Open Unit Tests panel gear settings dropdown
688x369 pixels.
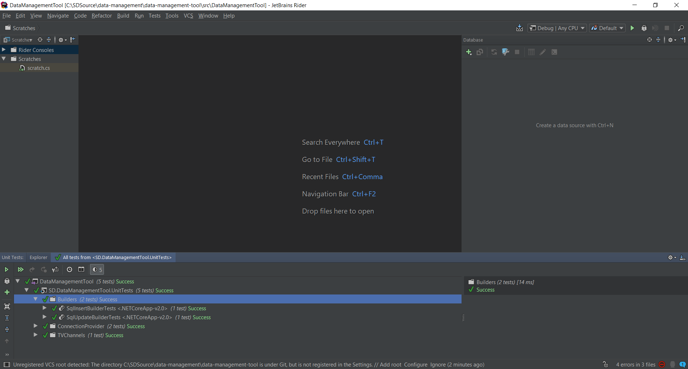(672, 258)
